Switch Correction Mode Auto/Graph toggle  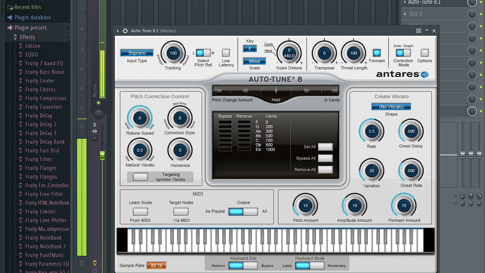[x=403, y=53]
